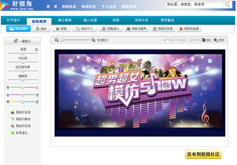Click the zoom in magnifier icon
The height and width of the screenshot is (165, 237).
coord(93,40)
